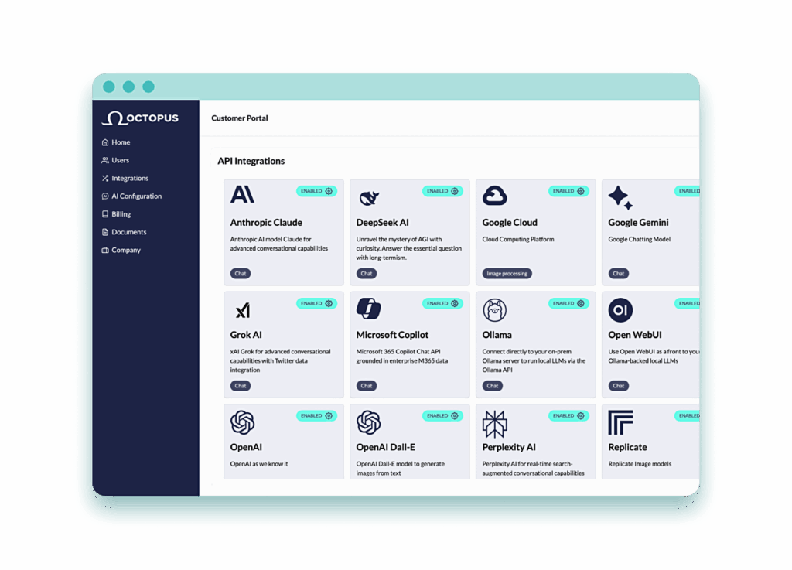Screen dimensions: 792x570
Task: Click the Microsoft Copilot card title
Action: tap(392, 335)
